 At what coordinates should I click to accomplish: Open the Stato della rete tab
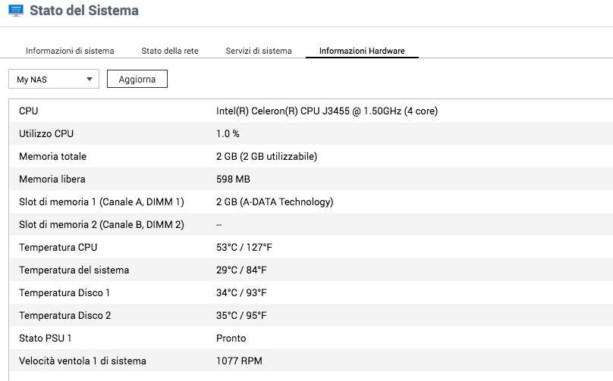[170, 51]
